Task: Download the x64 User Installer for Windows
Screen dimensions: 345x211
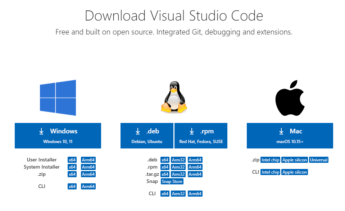Action: tap(72, 160)
